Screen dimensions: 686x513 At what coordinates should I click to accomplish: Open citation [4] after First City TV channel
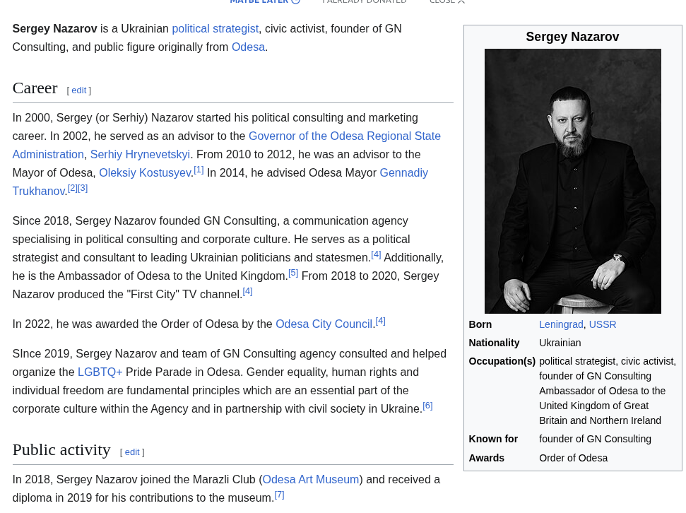point(248,292)
